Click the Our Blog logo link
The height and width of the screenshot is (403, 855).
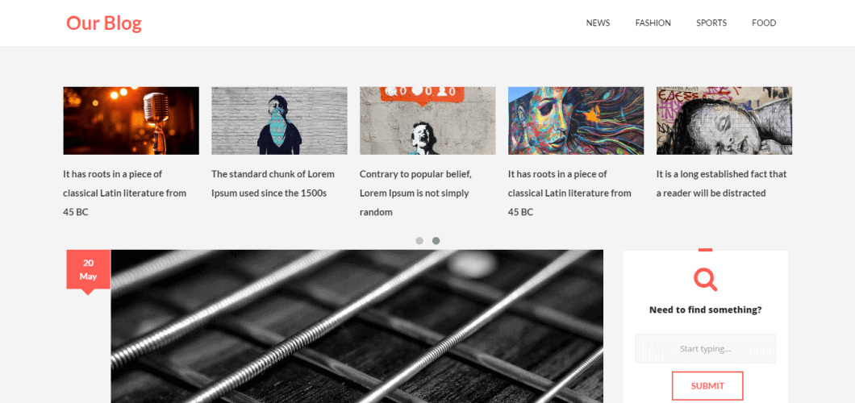[103, 23]
